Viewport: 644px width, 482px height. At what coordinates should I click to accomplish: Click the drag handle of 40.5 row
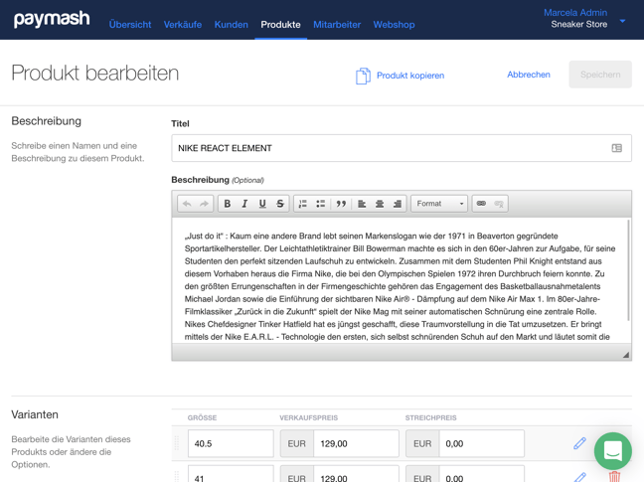click(177, 443)
